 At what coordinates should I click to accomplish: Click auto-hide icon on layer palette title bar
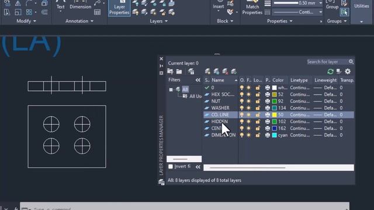[161, 66]
